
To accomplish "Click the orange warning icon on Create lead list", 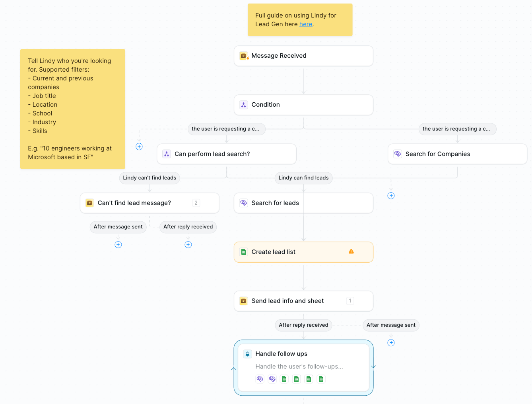I will pos(351,252).
